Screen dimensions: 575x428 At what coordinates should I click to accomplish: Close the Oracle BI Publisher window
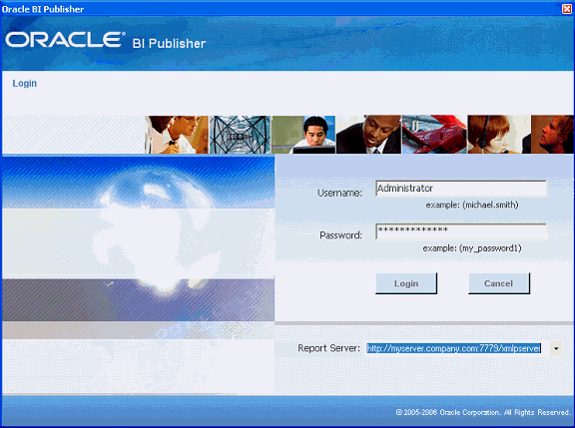567,9
